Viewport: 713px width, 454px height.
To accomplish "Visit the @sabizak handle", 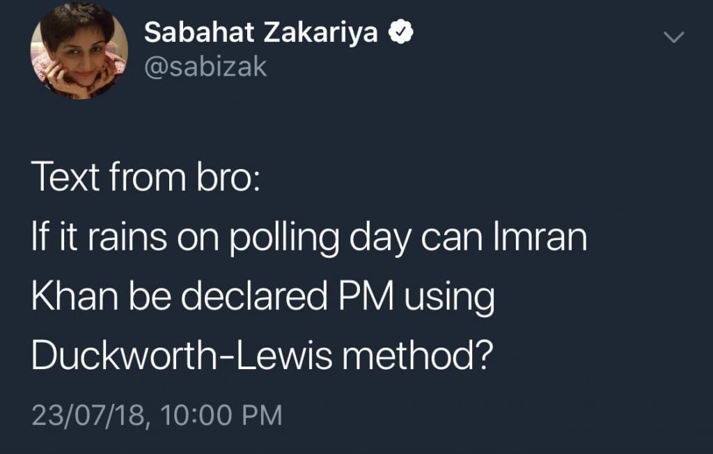I will coord(205,67).
